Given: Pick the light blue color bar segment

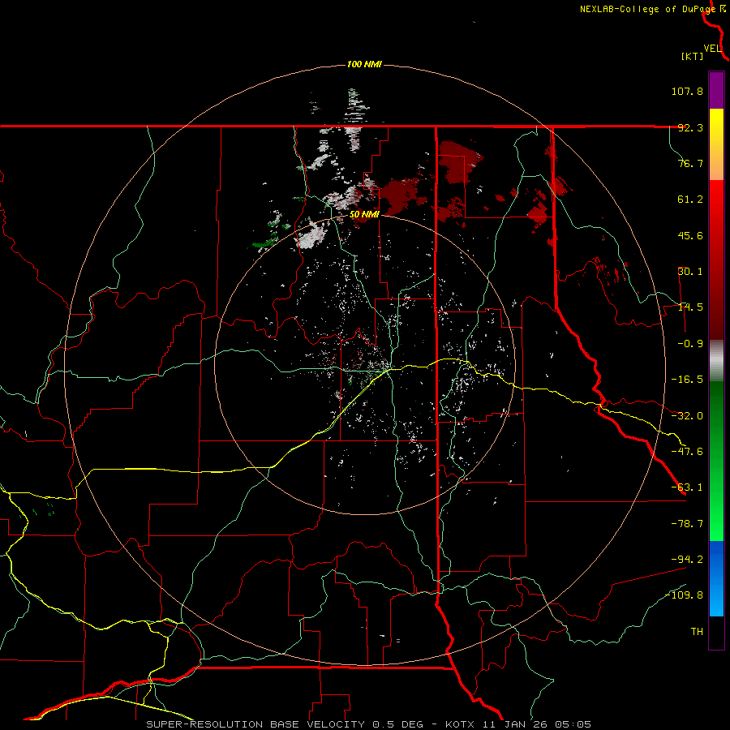Looking at the screenshot, I should [x=716, y=599].
